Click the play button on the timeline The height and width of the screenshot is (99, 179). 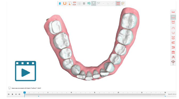pos(13,94)
